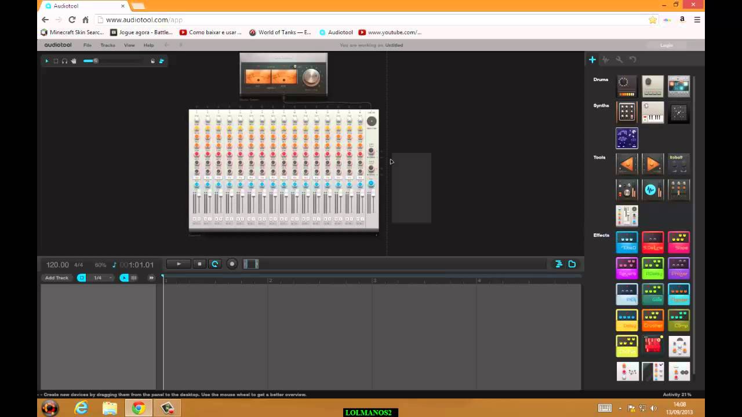Toggle the headphones icon in desktop toolbar
The height and width of the screenshot is (417, 742).
click(64, 61)
